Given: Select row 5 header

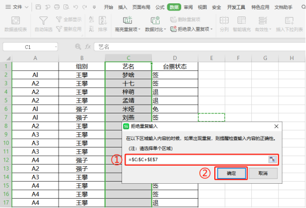Looking at the screenshot, I should [x=6, y=100].
